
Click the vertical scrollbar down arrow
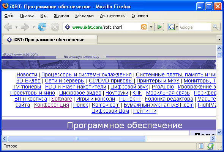219,132
